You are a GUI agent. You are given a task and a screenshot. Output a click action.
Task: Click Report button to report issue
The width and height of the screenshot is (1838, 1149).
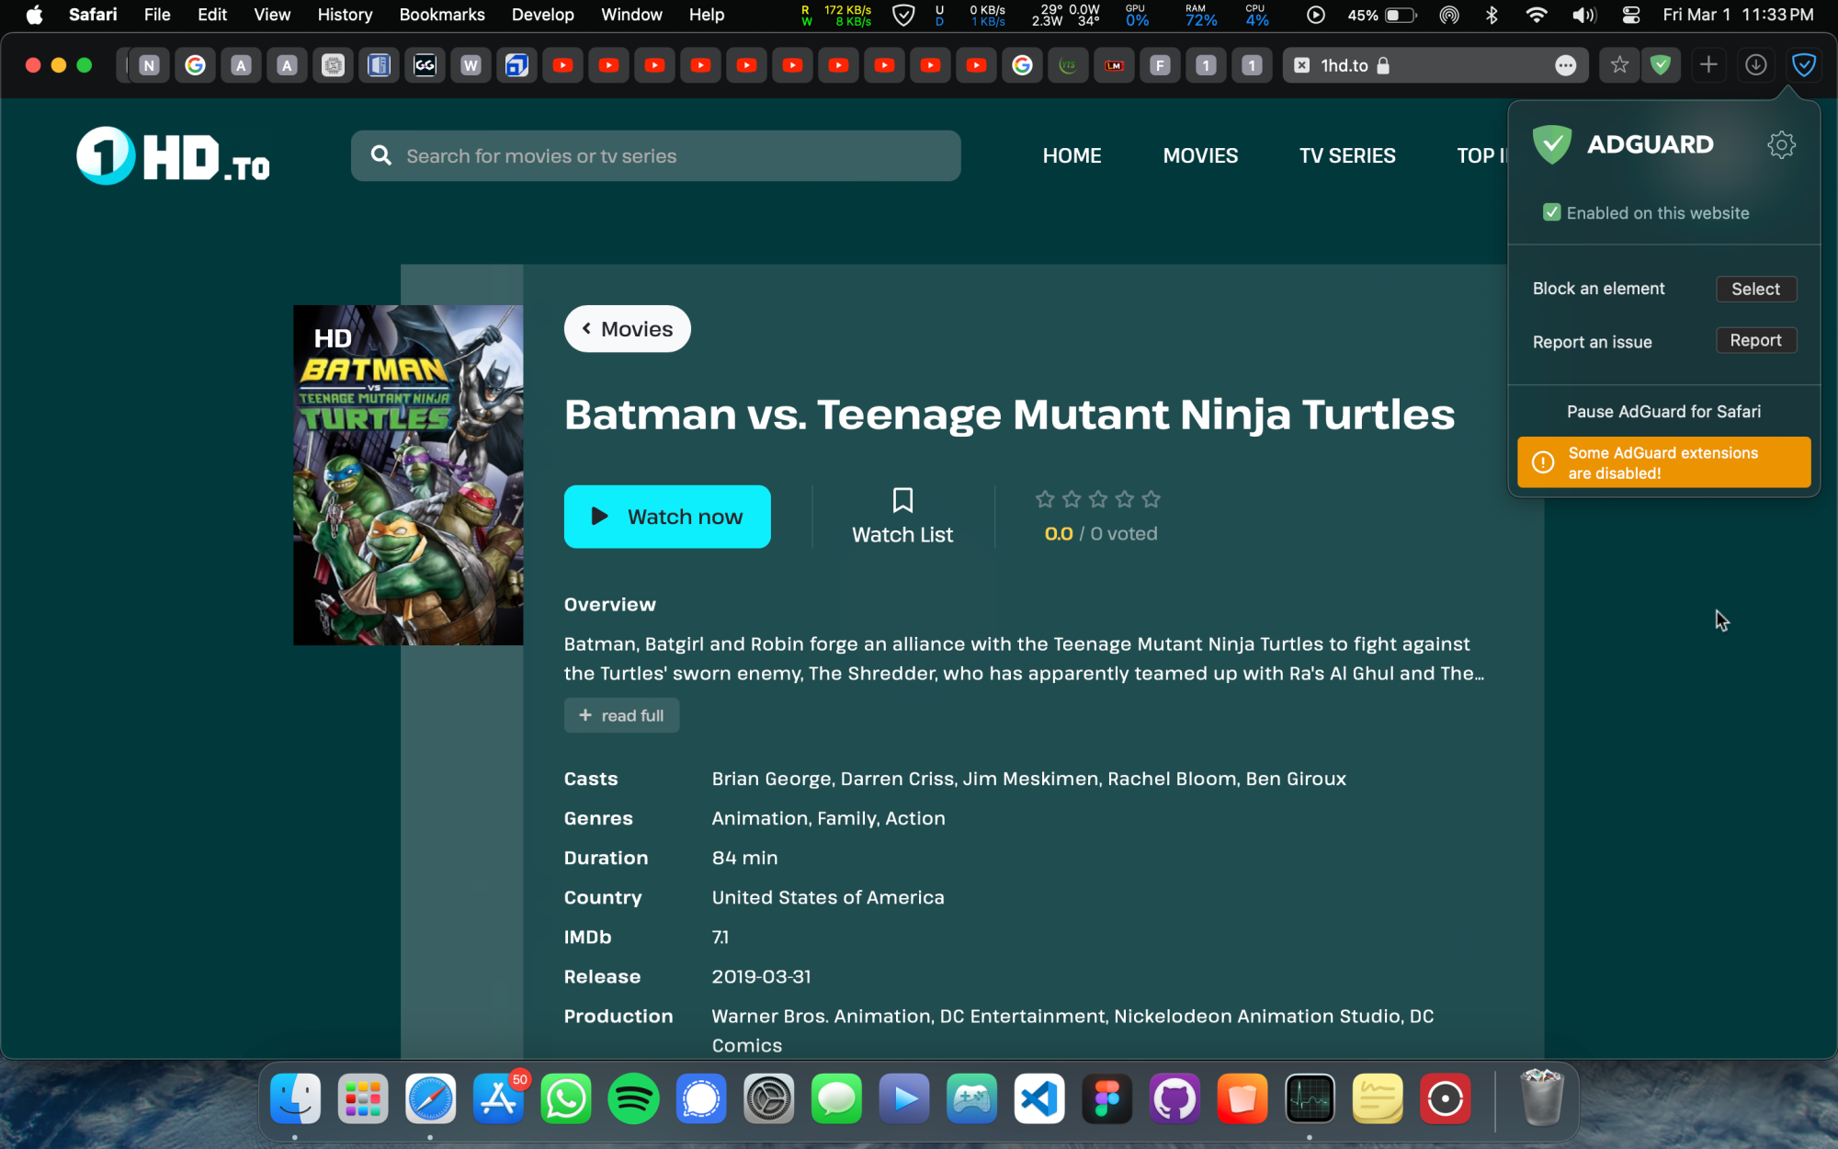[x=1756, y=340]
